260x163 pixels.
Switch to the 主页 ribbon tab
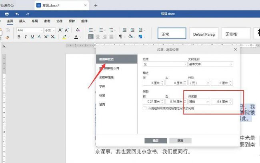pos(10,21)
